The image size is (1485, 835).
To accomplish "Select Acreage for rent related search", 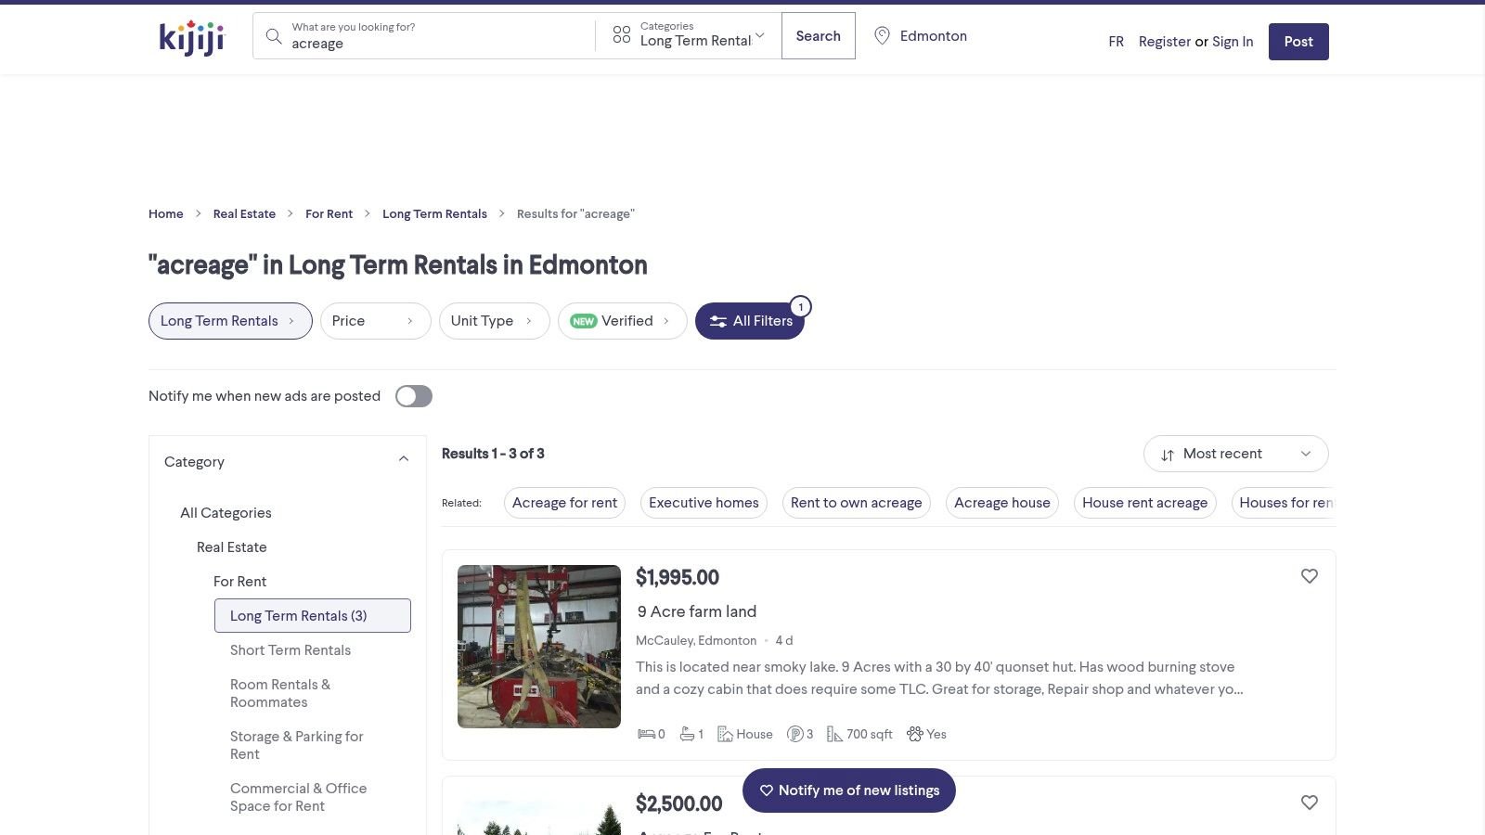I will coord(564,503).
